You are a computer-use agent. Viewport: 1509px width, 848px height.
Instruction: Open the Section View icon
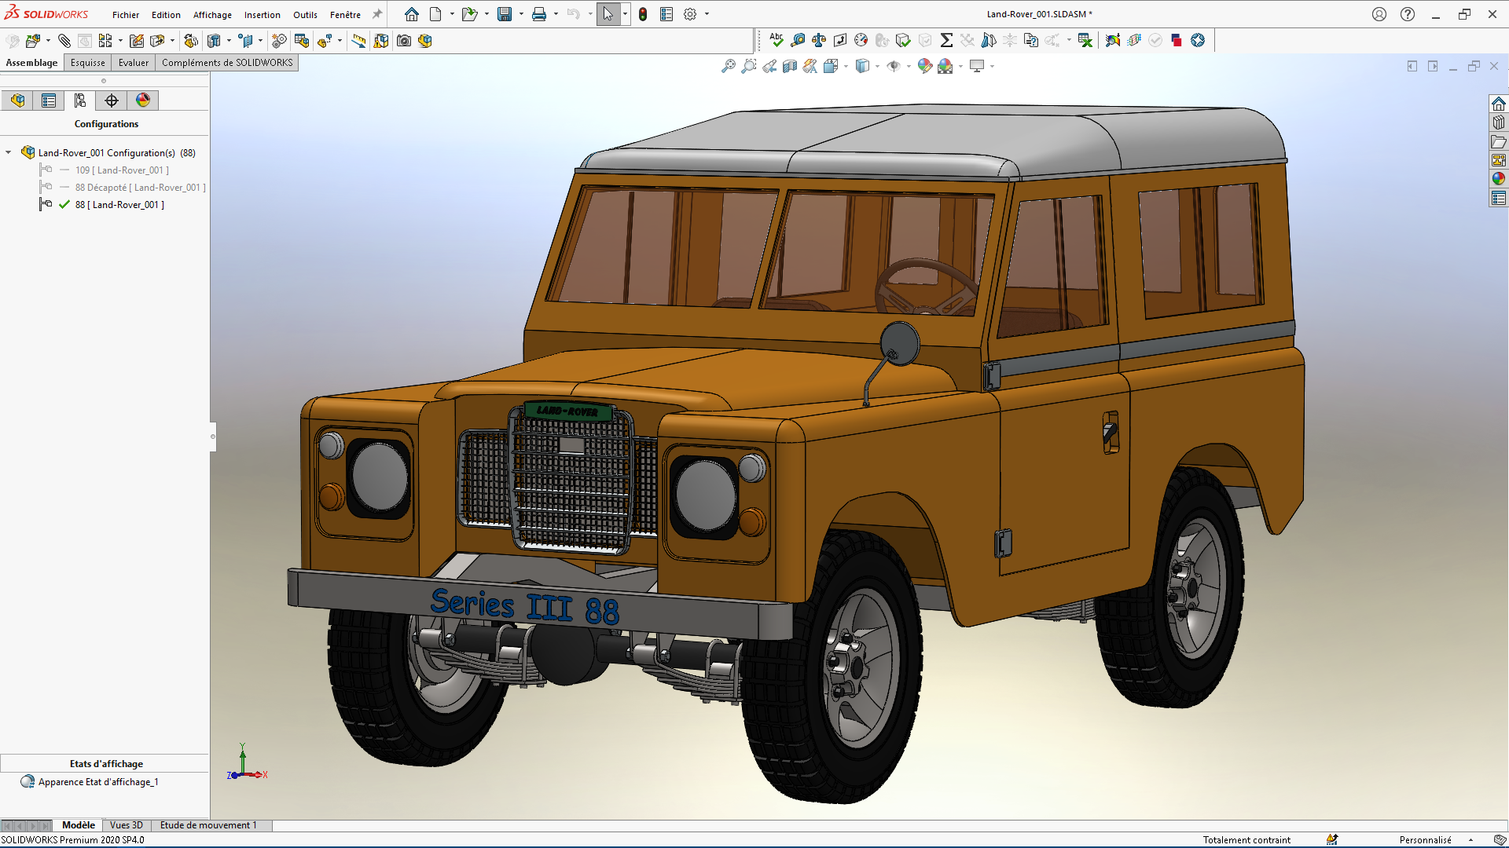pos(790,67)
